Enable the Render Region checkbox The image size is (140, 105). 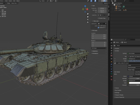(98, 18)
